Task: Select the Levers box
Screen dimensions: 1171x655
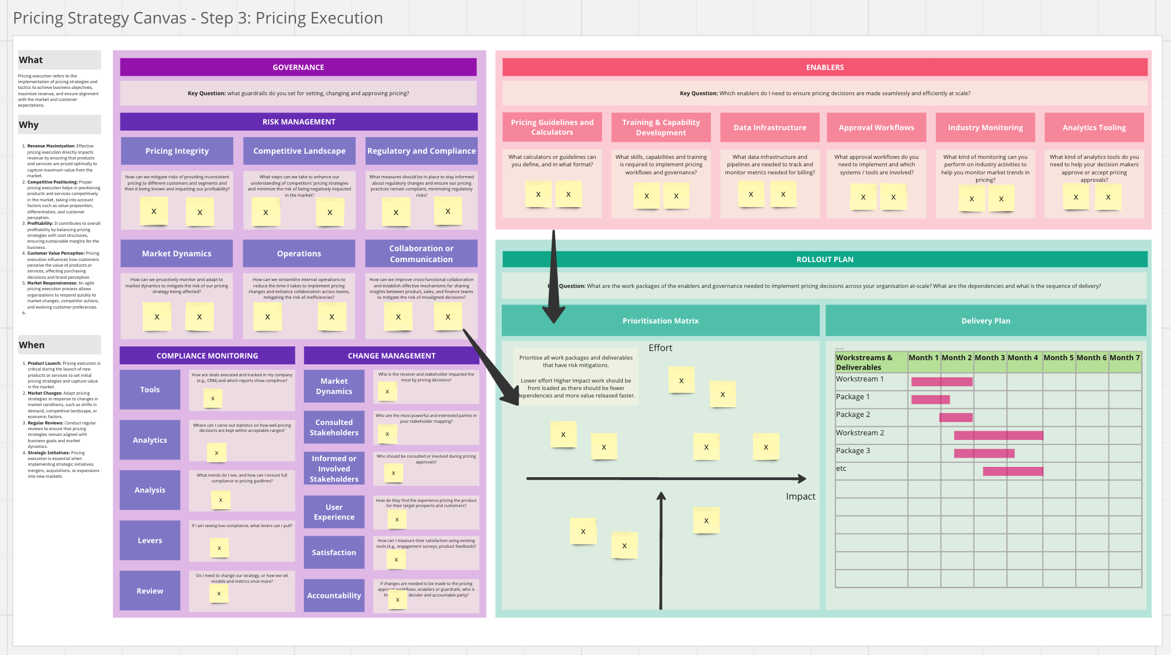Action: [150, 540]
